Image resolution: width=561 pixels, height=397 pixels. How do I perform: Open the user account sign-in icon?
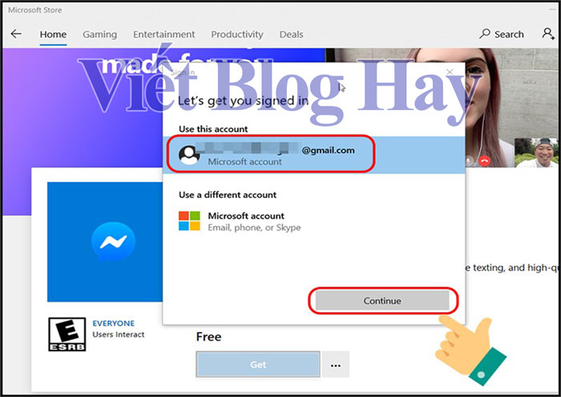click(548, 34)
